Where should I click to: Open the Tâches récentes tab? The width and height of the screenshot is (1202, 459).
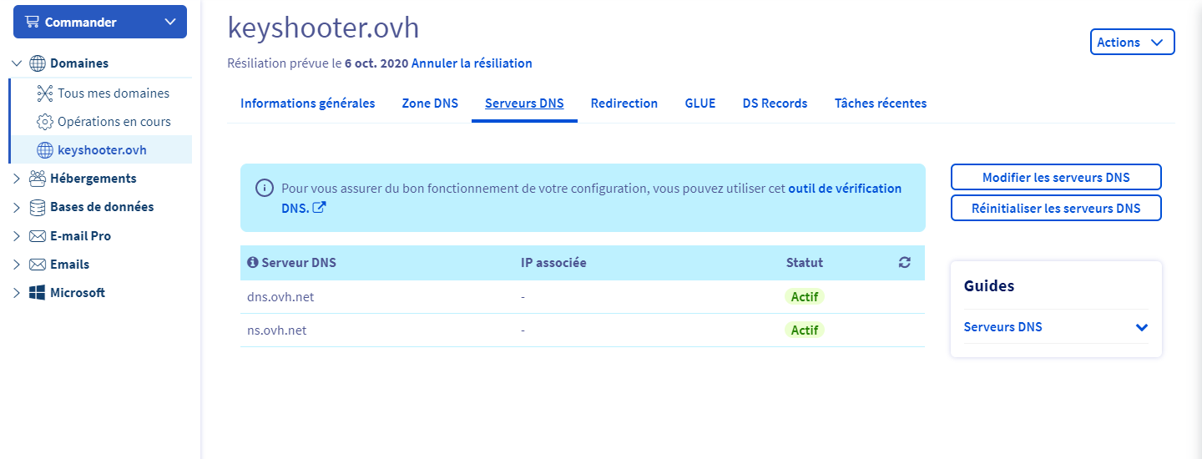(x=881, y=103)
